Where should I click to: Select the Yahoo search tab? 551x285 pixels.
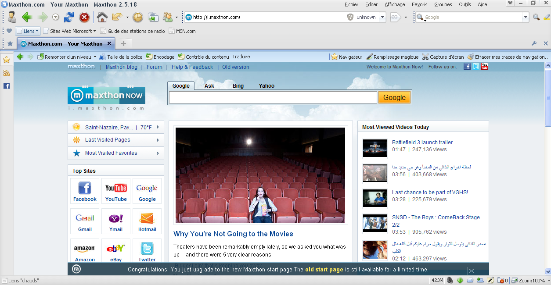[x=266, y=86]
